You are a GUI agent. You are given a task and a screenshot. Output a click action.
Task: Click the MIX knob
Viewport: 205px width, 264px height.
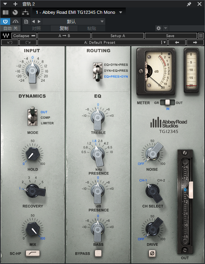point(32,229)
